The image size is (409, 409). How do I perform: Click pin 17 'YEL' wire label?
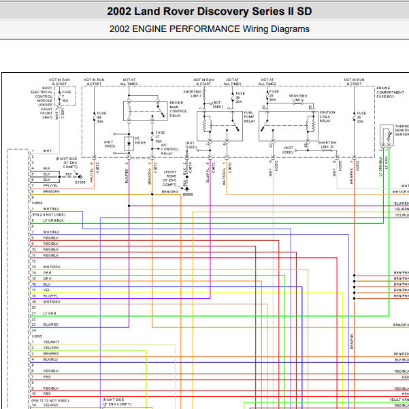click(47, 290)
